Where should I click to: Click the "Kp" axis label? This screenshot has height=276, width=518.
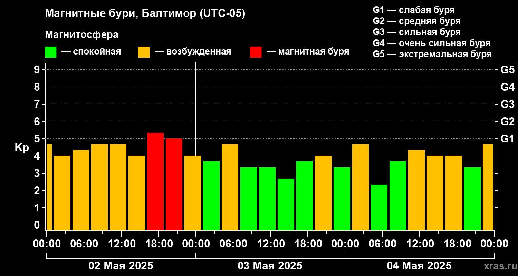(22, 148)
